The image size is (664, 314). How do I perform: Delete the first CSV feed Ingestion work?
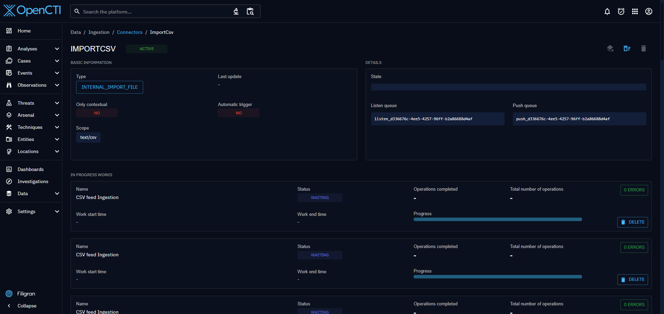click(632, 222)
